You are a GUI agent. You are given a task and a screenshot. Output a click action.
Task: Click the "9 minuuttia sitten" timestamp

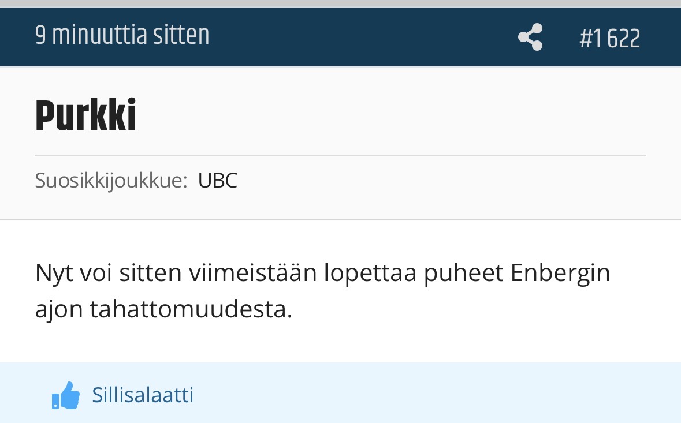click(x=122, y=36)
